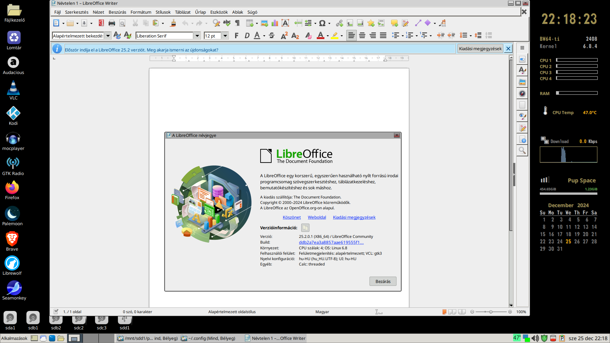This screenshot has height=343, width=610.
Task: Open the Eszközök menu
Action: tap(219, 12)
